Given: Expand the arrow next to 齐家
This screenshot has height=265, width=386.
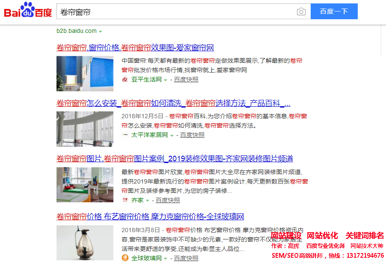Looking at the screenshot, I should click(x=148, y=201).
